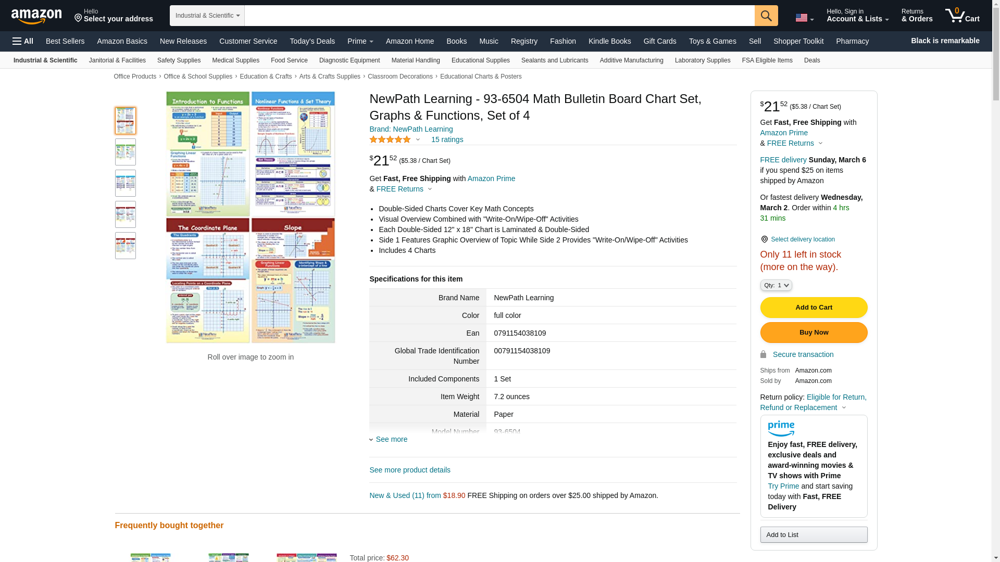Open the All hamburger menu
This screenshot has width=1000, height=562.
tap(23, 41)
